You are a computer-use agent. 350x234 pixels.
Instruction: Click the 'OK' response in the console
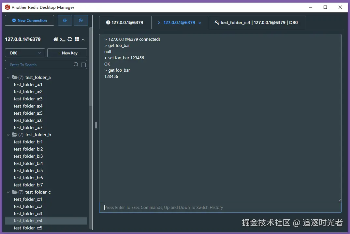107,64
